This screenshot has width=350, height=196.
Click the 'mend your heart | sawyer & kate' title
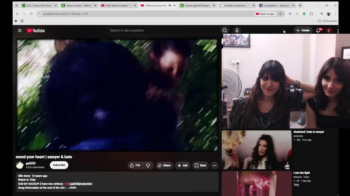tap(44, 157)
